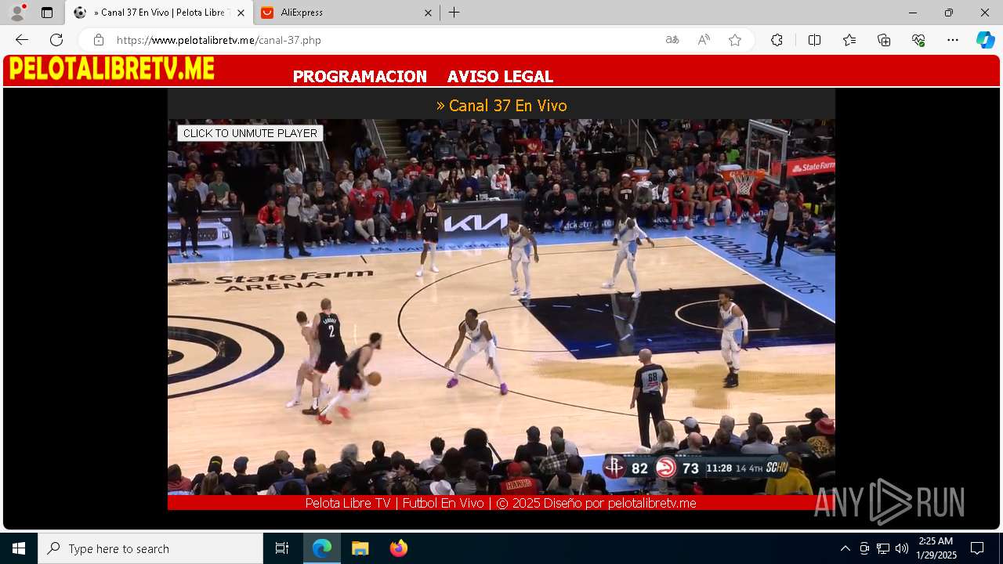
Task: Open the AVISO LEGAL menu link
Action: (500, 77)
